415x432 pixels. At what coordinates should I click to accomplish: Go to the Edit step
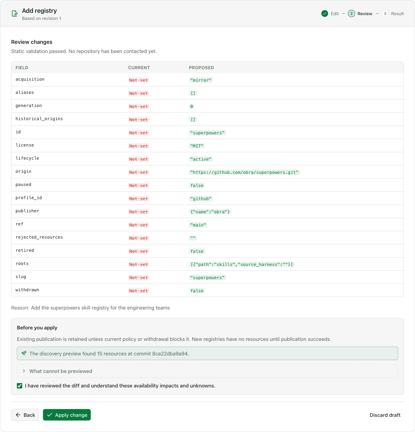[334, 14]
